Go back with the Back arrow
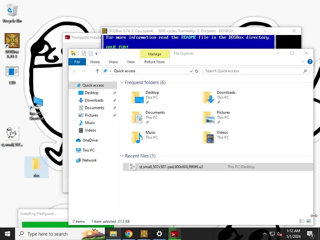The image size is (320, 240). [x=74, y=71]
